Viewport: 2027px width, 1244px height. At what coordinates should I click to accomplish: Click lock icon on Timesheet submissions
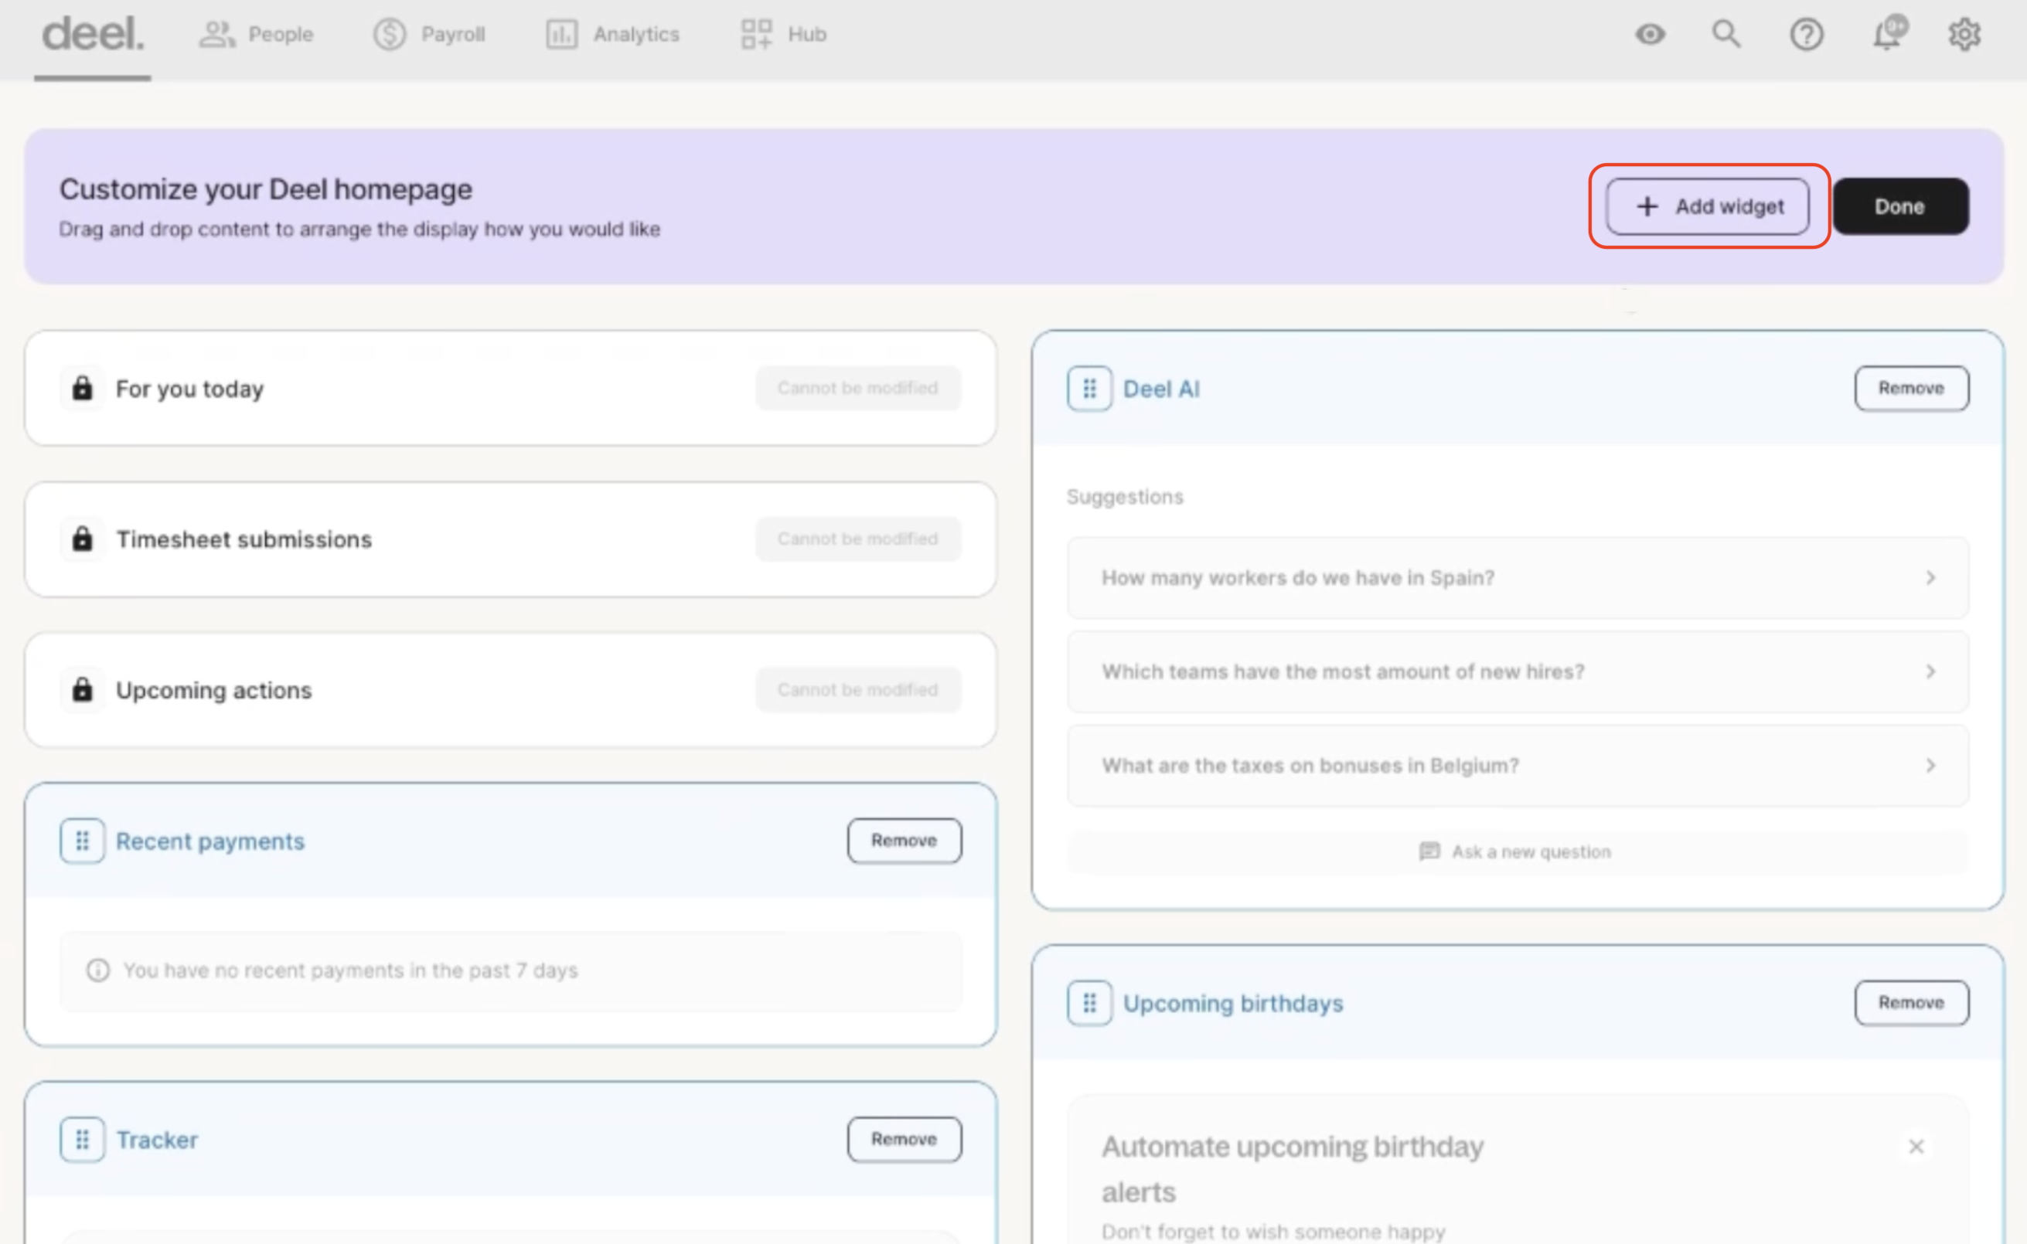82,539
